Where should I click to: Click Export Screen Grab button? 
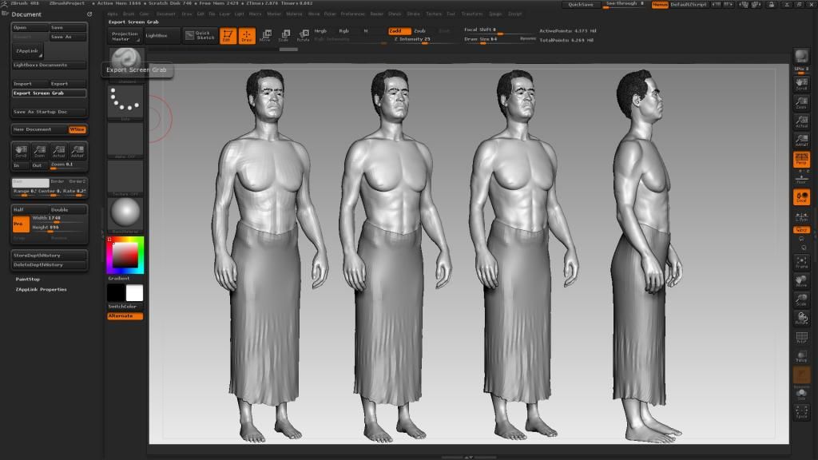[49, 93]
